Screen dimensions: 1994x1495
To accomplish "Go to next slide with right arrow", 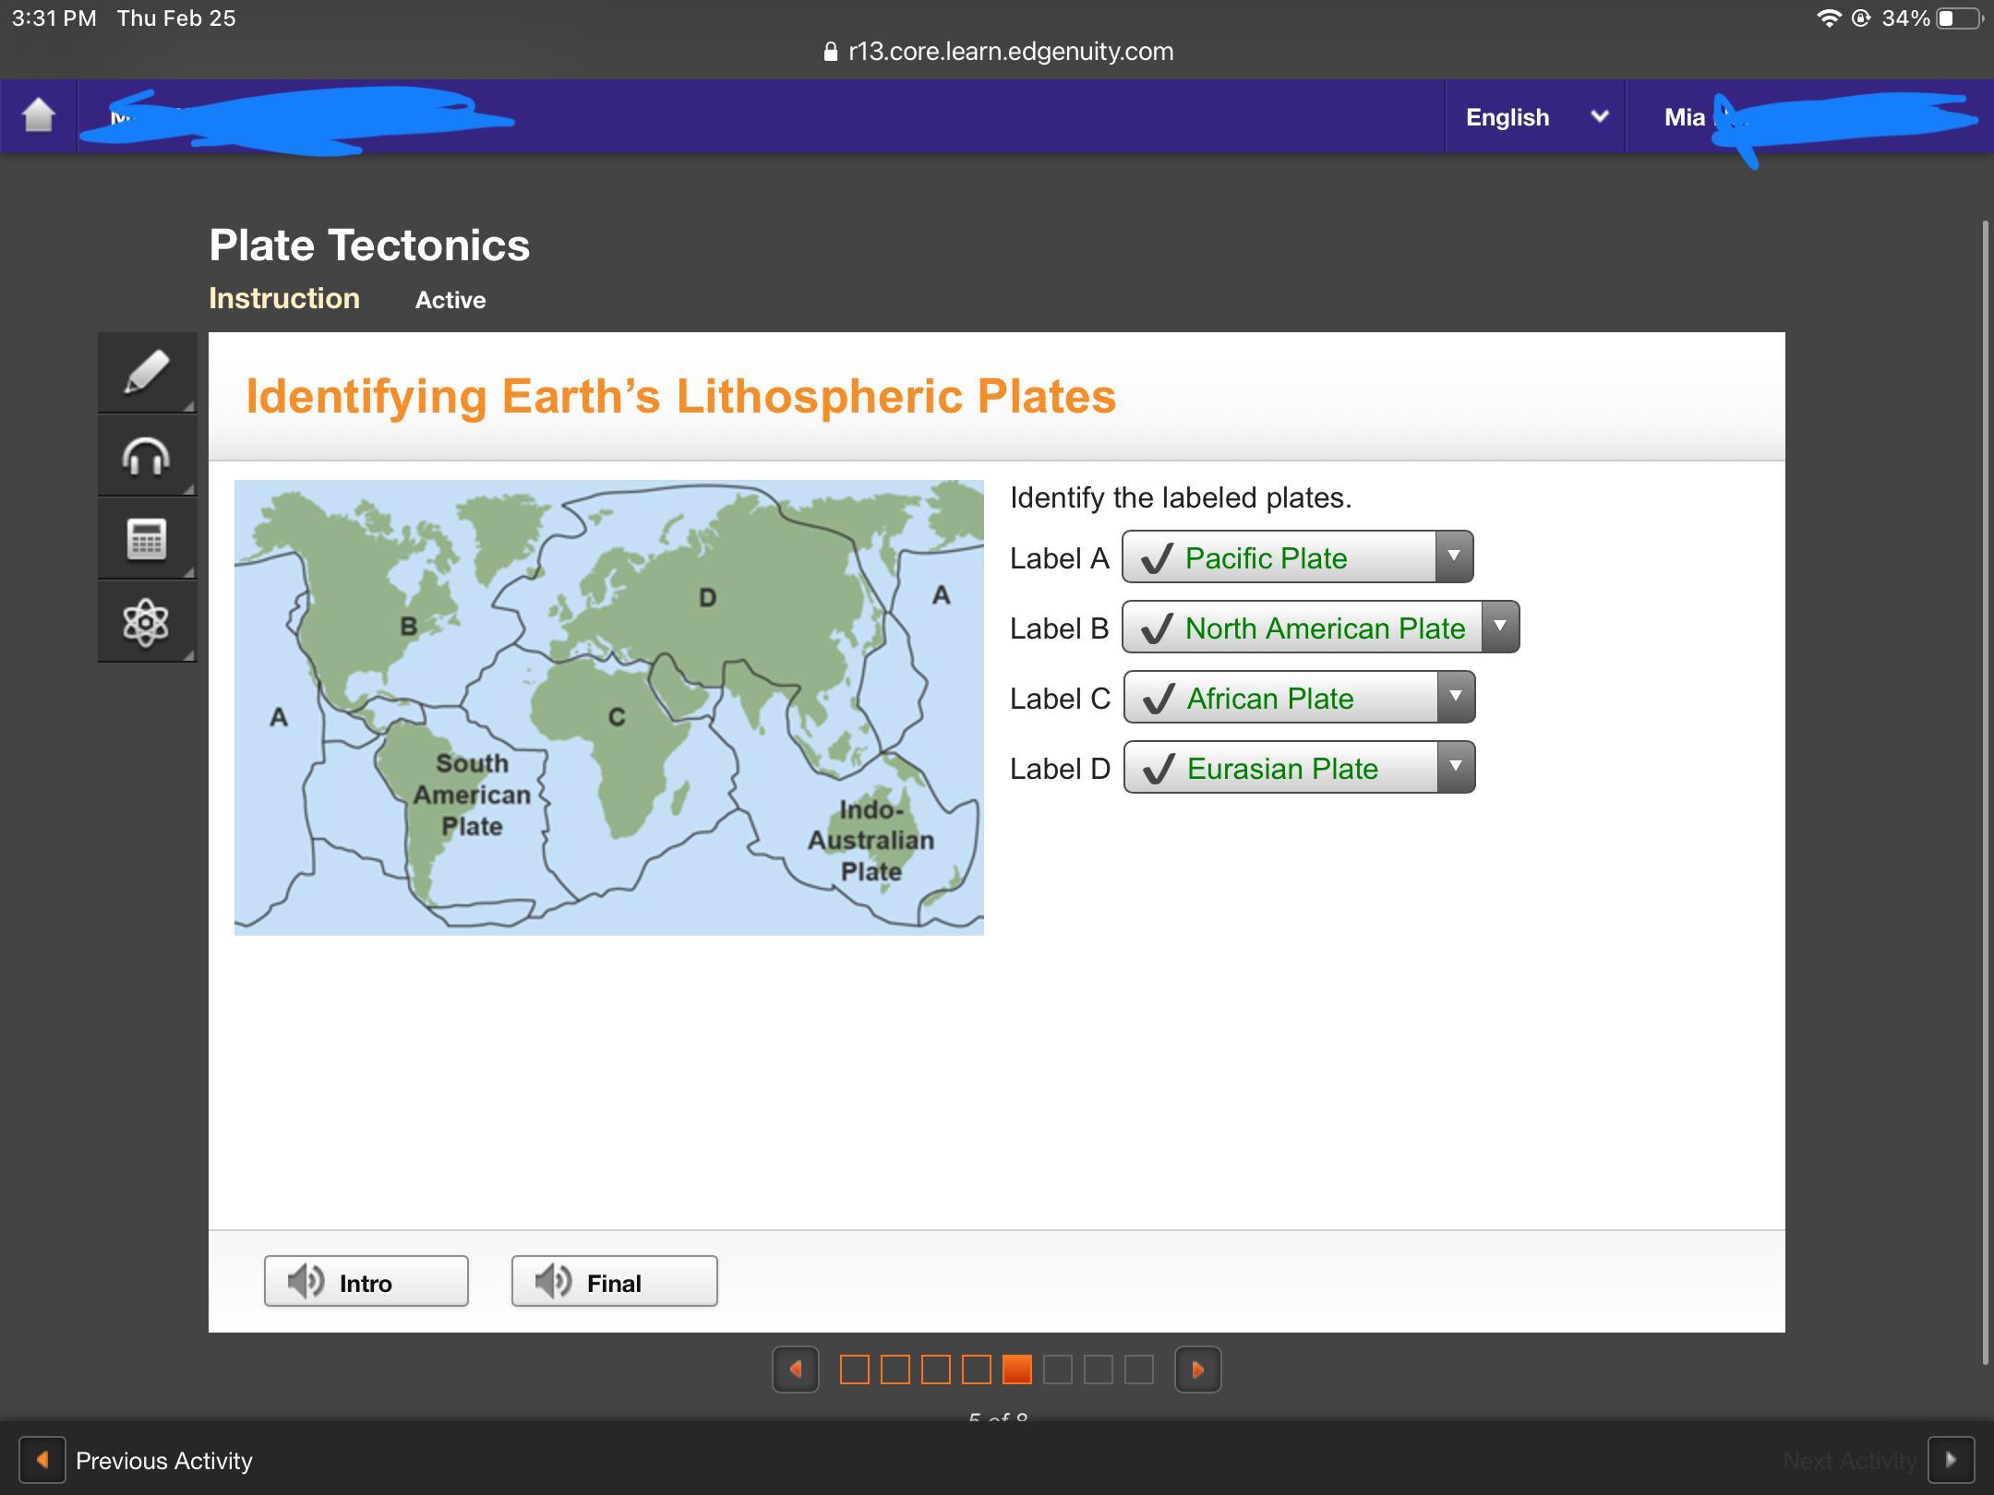I will tap(1197, 1369).
